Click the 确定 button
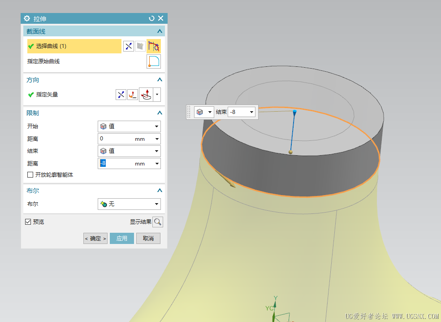Viewport: 441px width, 322px height. tap(95, 239)
